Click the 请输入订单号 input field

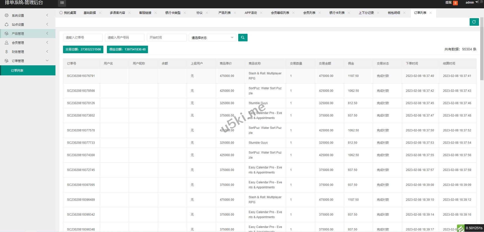pyautogui.click(x=83, y=38)
